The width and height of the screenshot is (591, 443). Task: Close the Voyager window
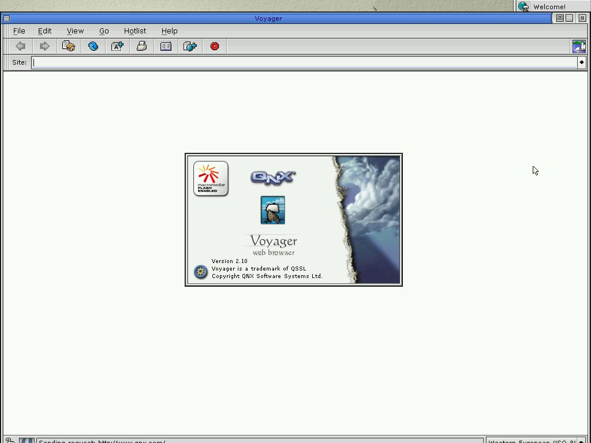582,18
